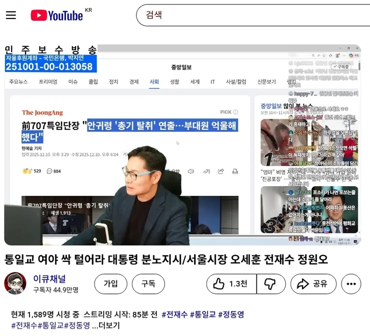
Task: Click the 중앙일보 header title
Action: [x=181, y=67]
